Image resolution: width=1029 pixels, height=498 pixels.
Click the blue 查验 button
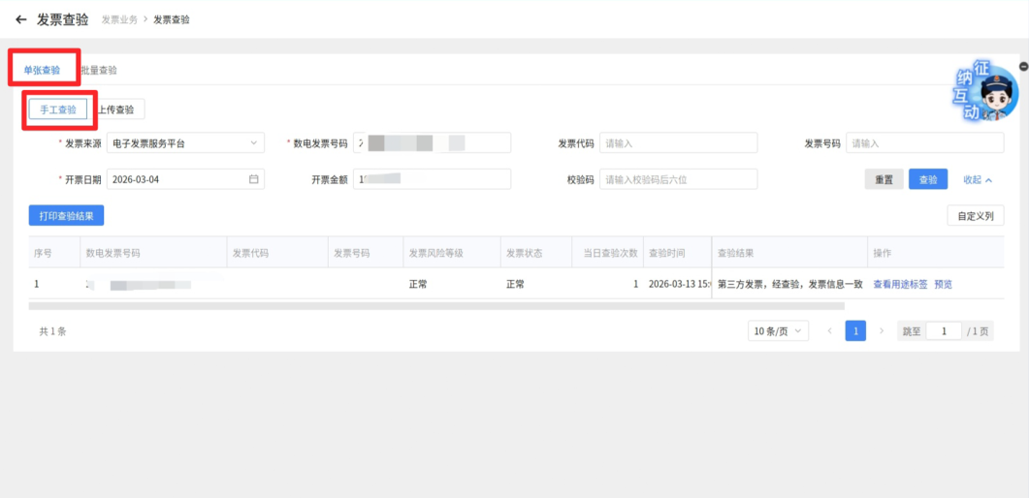tap(928, 179)
